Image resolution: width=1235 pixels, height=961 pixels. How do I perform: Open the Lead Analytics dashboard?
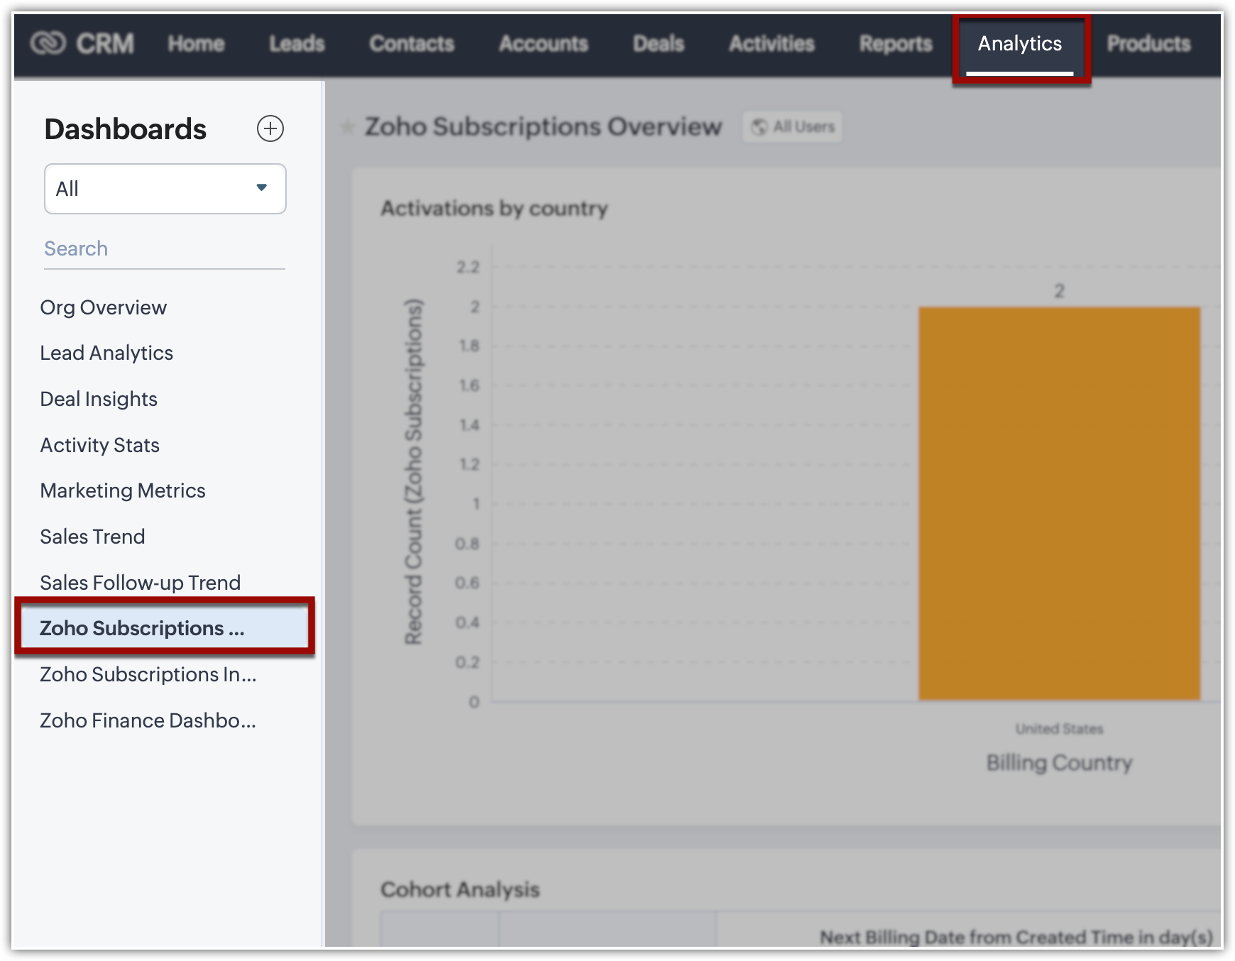(106, 353)
